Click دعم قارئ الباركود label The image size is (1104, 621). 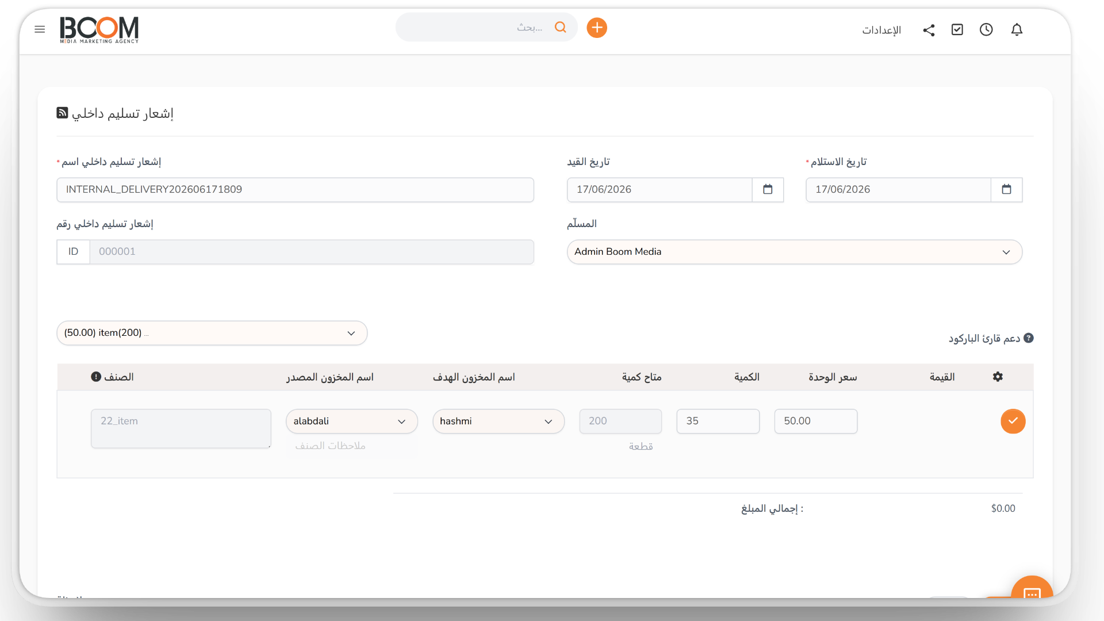(984, 339)
